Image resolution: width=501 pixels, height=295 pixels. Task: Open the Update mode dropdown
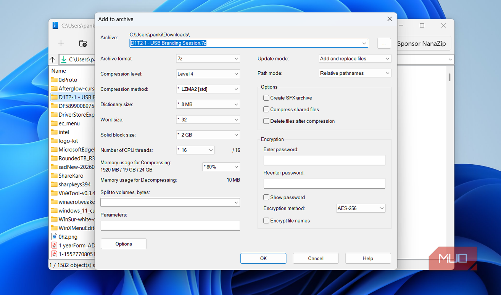pyautogui.click(x=355, y=59)
